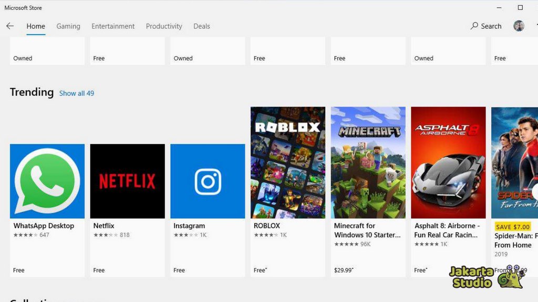Click the Free label under ROBLOX

[260, 270]
